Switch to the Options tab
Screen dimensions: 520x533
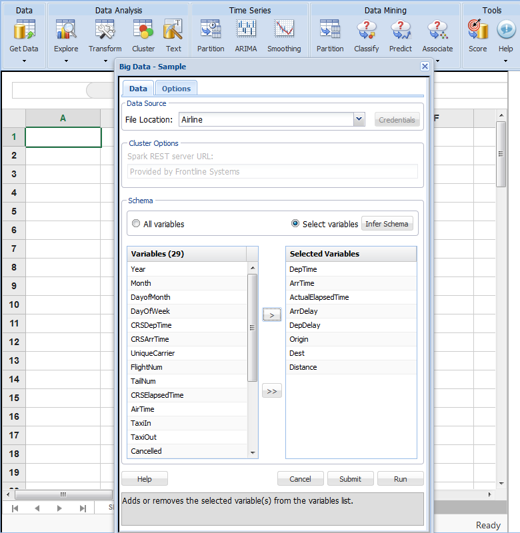point(176,89)
